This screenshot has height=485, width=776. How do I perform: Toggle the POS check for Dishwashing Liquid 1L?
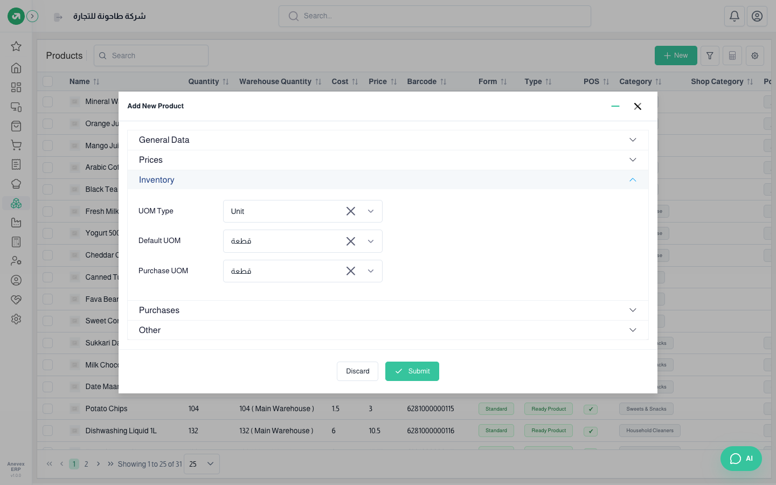tap(591, 431)
